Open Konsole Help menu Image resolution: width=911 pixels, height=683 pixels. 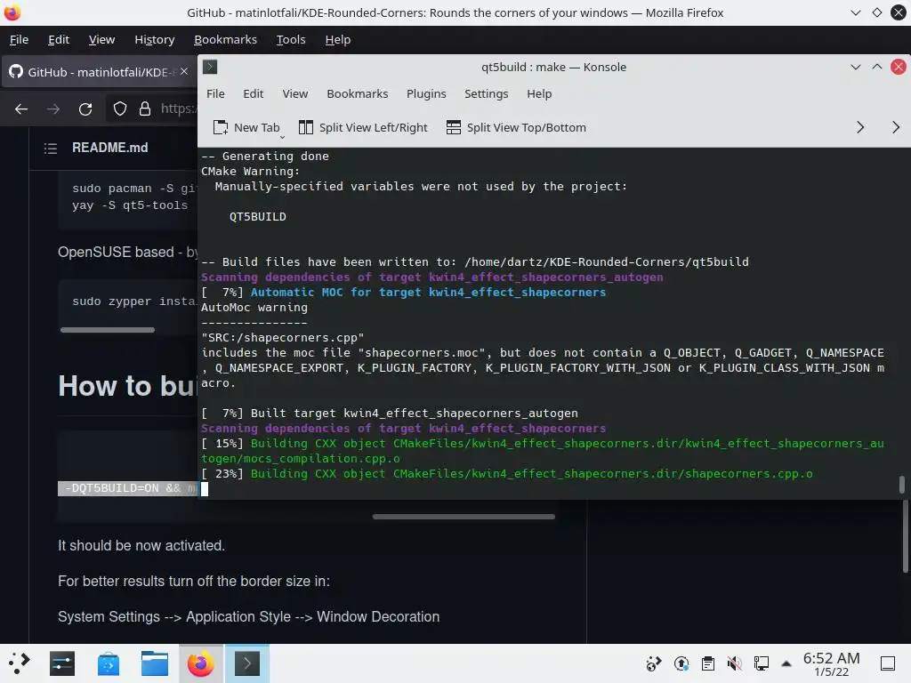[x=539, y=93]
